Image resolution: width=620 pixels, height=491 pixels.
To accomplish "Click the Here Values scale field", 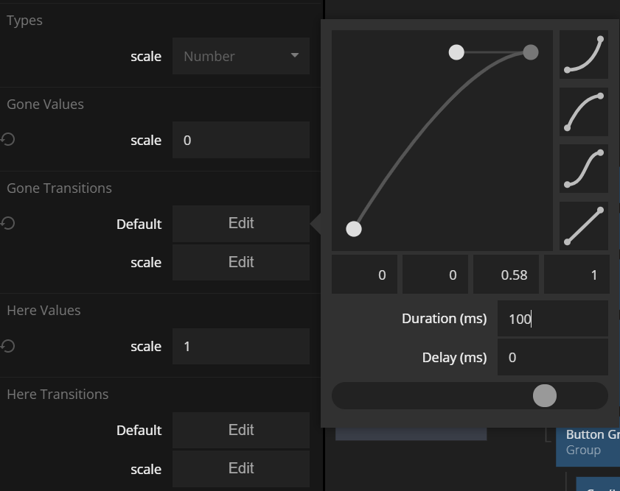I will pos(240,346).
